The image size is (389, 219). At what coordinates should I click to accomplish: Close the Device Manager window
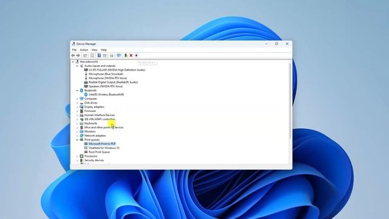coord(287,44)
